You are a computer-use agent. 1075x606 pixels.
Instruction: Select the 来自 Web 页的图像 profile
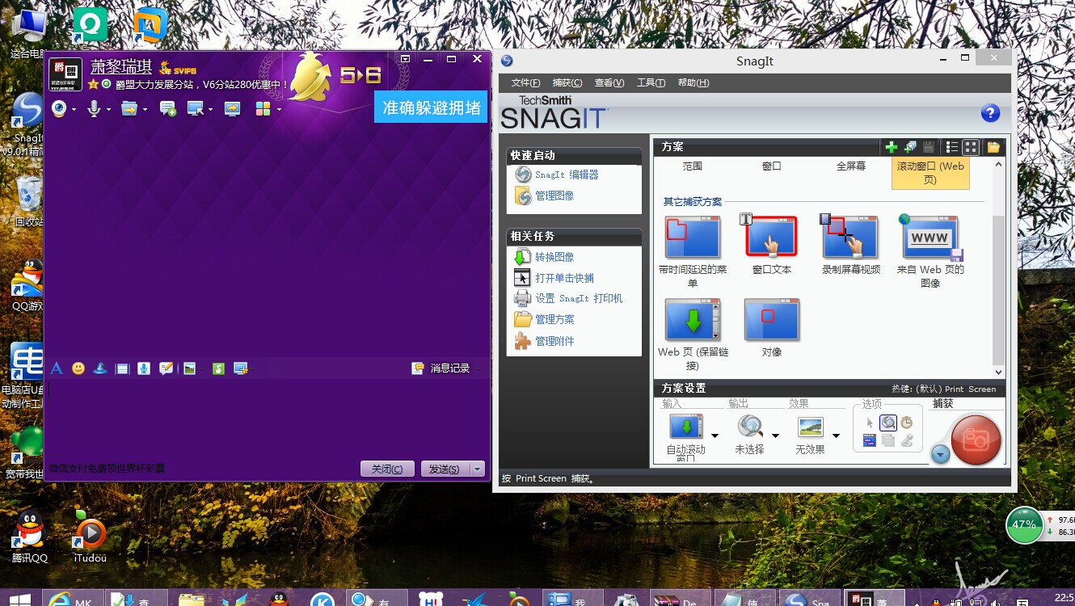(x=930, y=251)
